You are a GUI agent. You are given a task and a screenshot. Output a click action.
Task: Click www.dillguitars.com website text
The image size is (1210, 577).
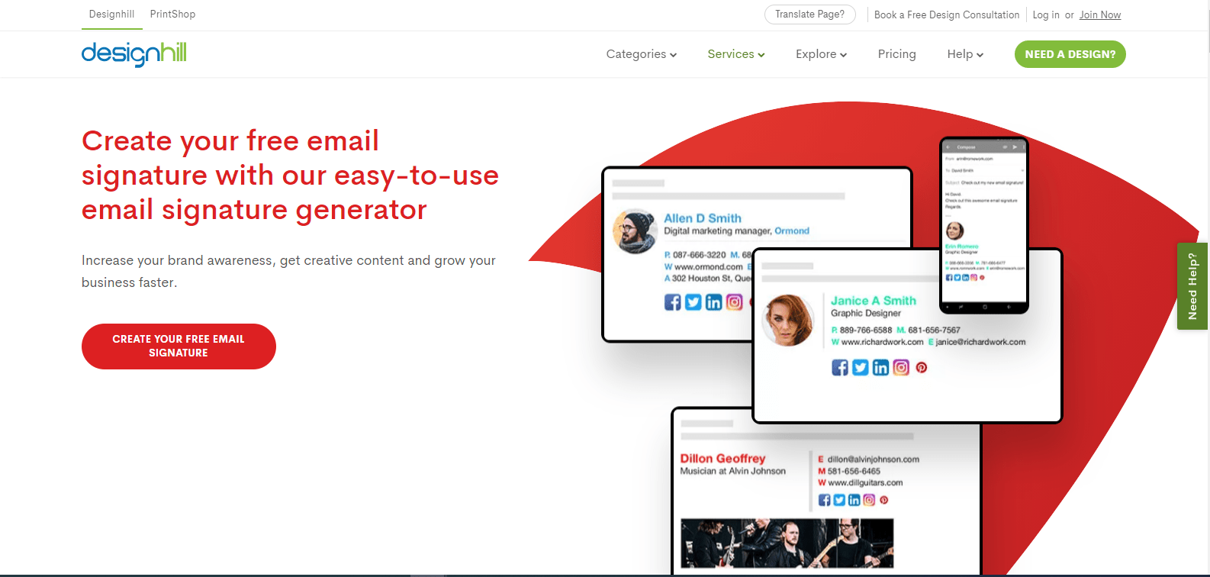click(865, 482)
